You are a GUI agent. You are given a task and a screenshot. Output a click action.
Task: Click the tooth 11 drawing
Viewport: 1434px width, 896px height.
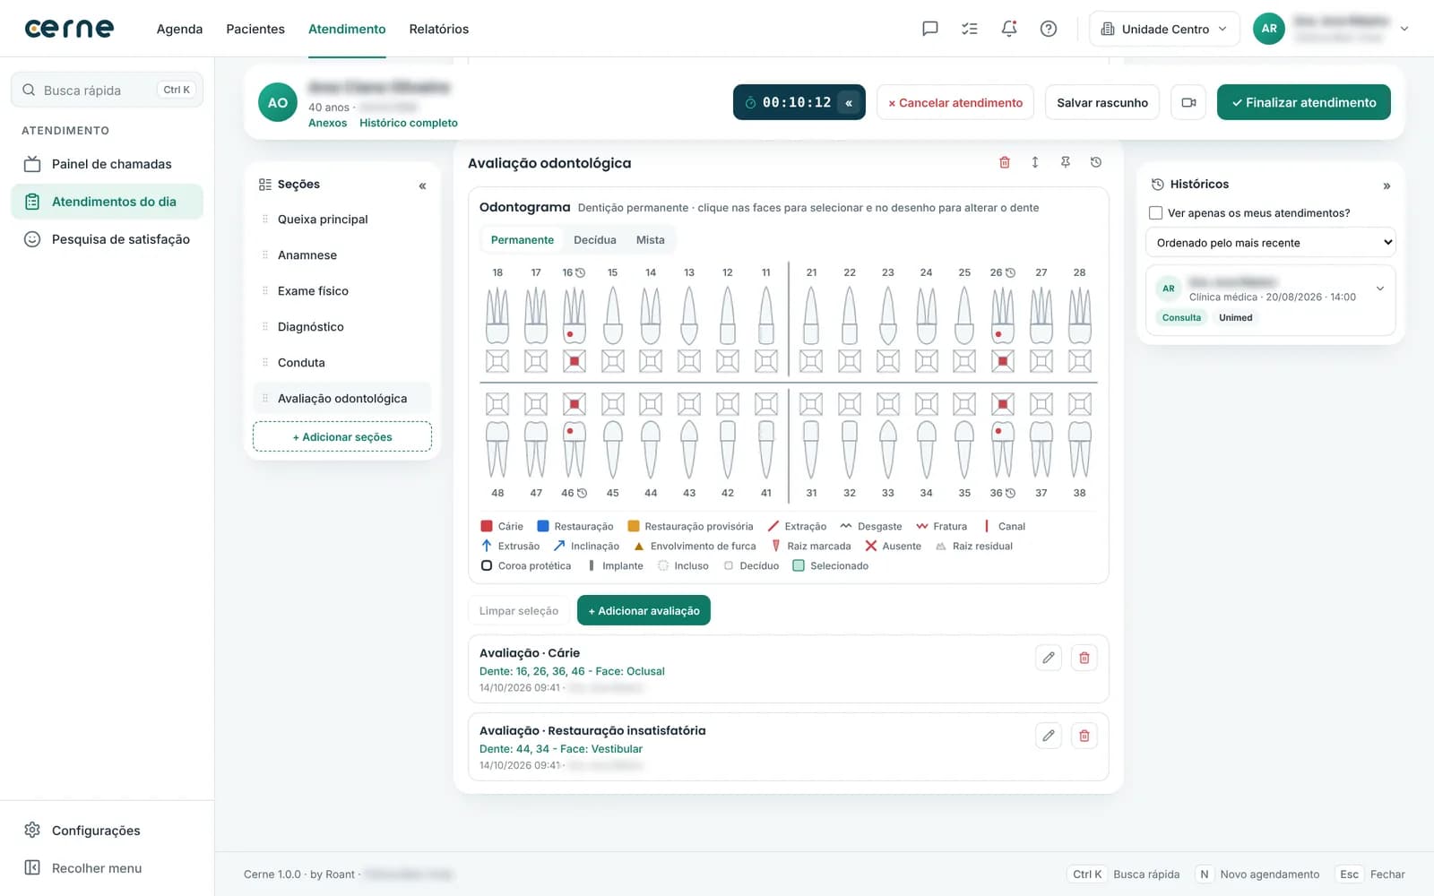766,315
